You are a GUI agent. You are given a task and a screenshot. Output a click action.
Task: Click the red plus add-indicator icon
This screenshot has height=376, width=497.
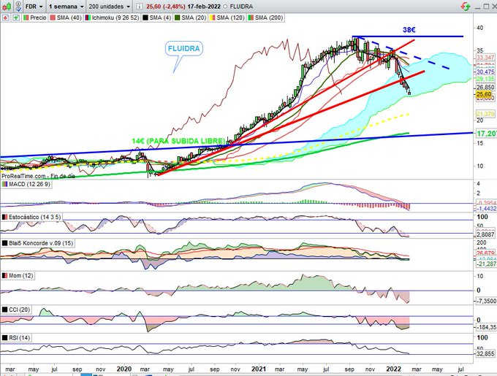point(5,18)
